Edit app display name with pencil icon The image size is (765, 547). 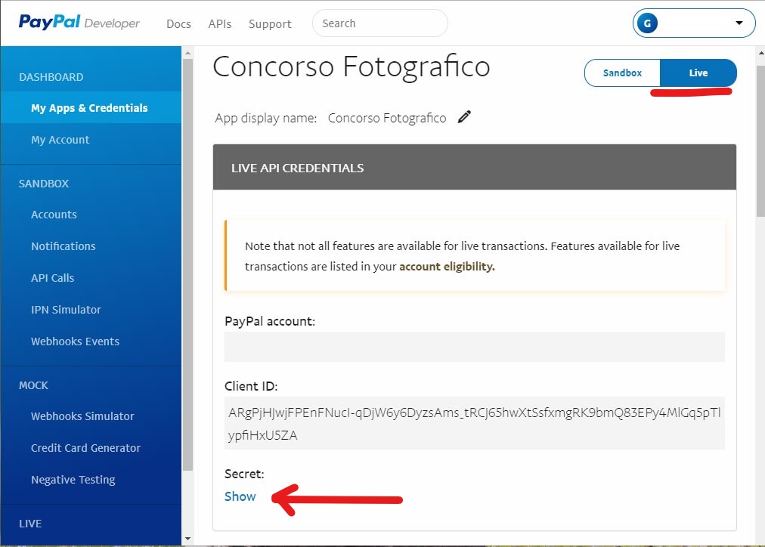tap(464, 117)
